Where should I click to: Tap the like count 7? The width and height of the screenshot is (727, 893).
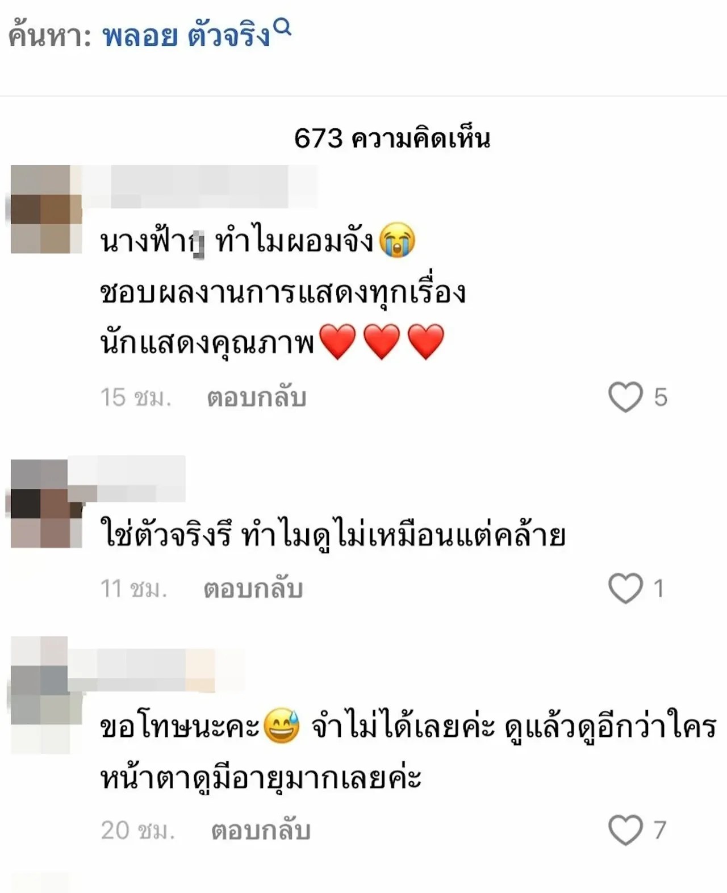(x=659, y=831)
